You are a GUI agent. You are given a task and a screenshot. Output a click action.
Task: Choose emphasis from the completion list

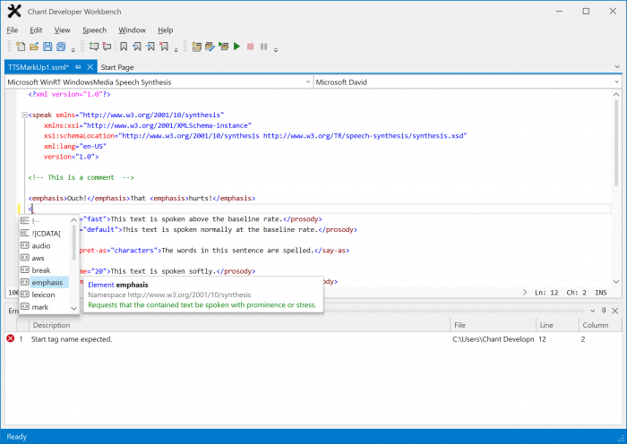coord(44,283)
